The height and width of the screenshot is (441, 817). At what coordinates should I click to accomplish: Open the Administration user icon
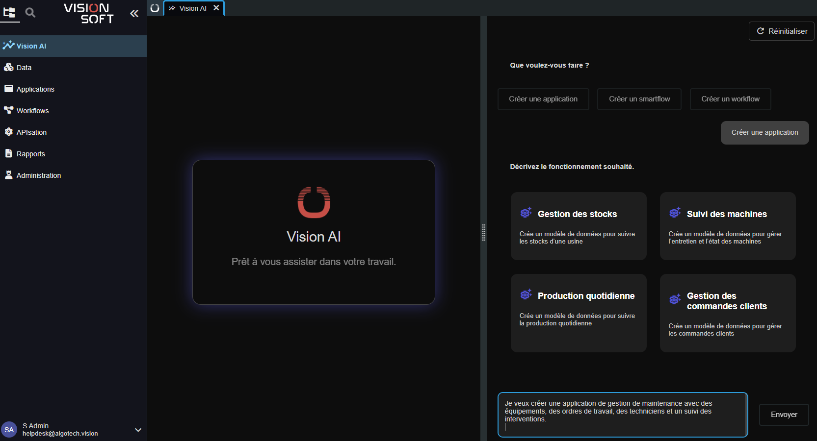[x=8, y=175]
